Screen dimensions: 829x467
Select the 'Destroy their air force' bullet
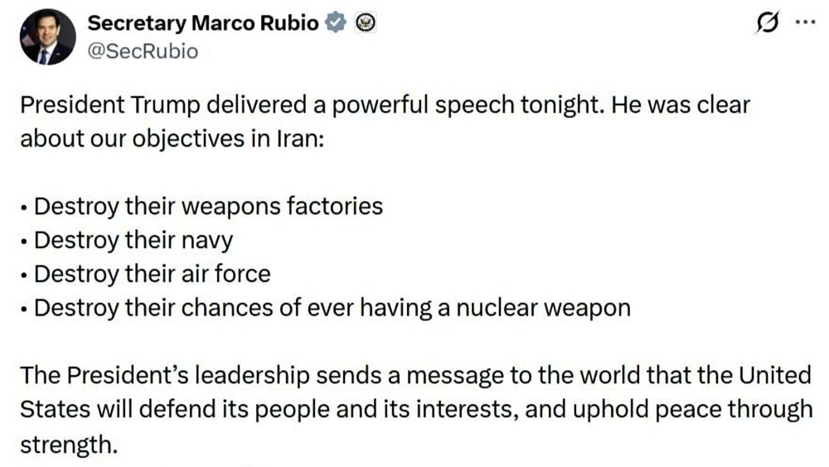click(152, 273)
